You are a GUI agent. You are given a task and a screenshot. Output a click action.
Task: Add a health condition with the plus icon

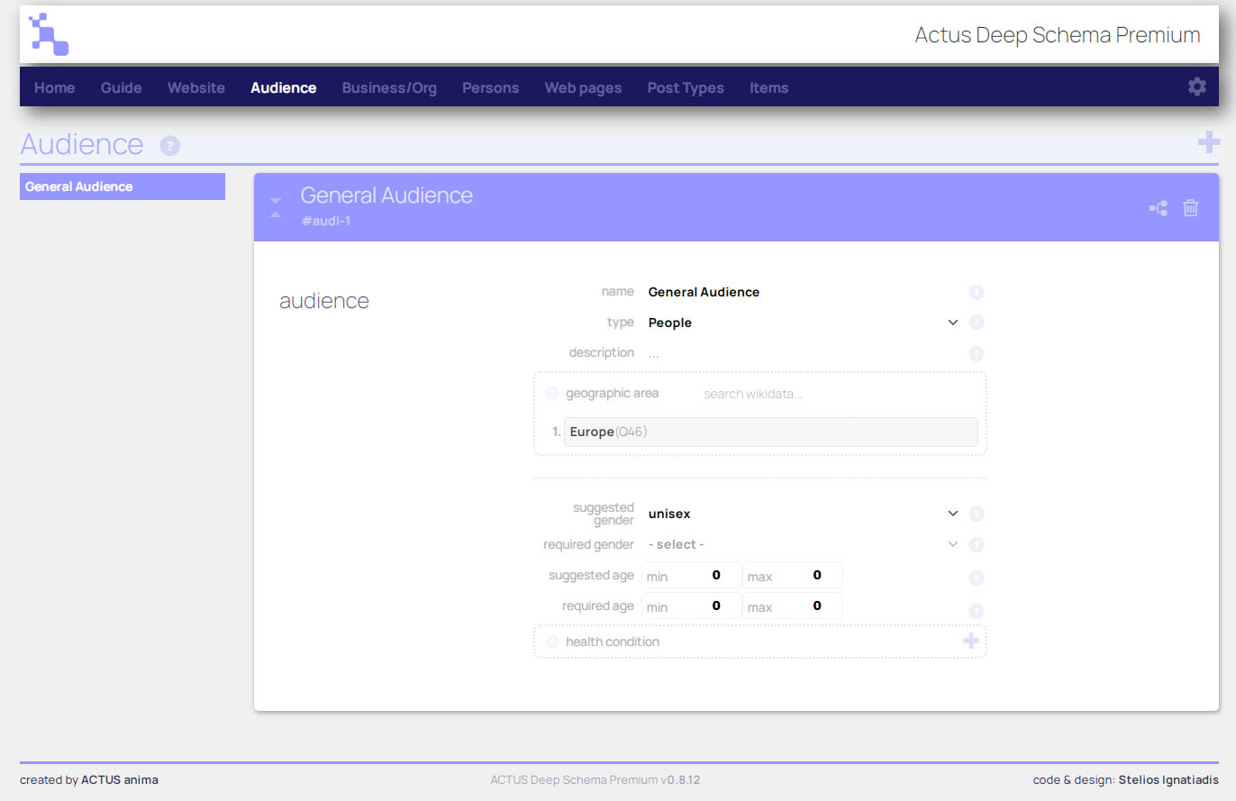[971, 641]
